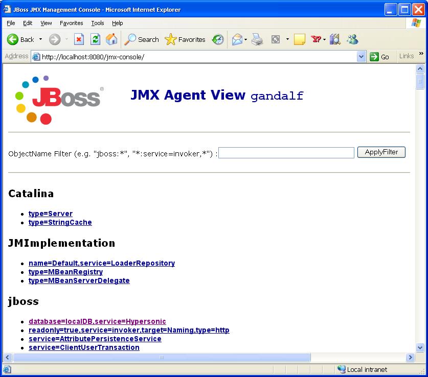Open the type=MBeanRegistry link

[x=65, y=272]
